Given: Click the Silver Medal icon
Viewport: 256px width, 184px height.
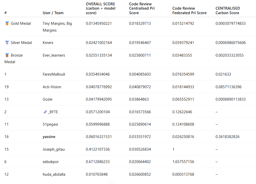Looking at the screenshot, I should tap(7, 43).
